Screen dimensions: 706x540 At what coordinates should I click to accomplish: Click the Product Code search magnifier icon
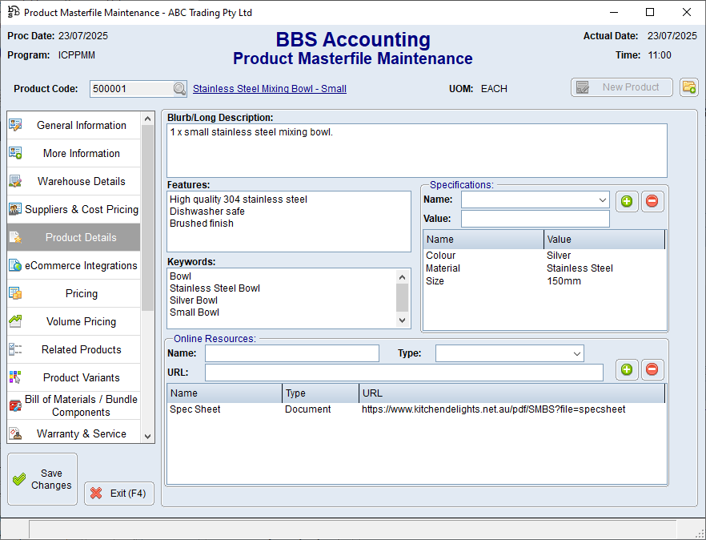[179, 89]
